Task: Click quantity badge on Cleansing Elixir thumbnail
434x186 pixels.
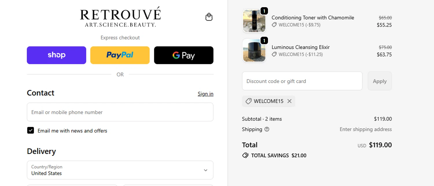Action: pos(264,40)
